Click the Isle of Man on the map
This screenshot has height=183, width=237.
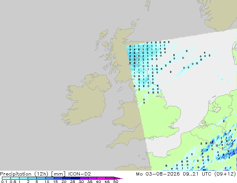coord(120,89)
